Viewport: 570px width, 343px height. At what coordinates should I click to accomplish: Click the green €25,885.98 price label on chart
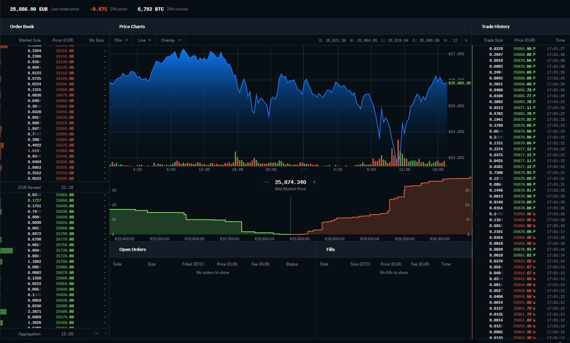(459, 83)
